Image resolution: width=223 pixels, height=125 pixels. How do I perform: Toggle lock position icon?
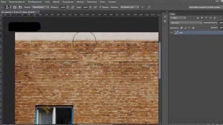[x=189, y=28]
